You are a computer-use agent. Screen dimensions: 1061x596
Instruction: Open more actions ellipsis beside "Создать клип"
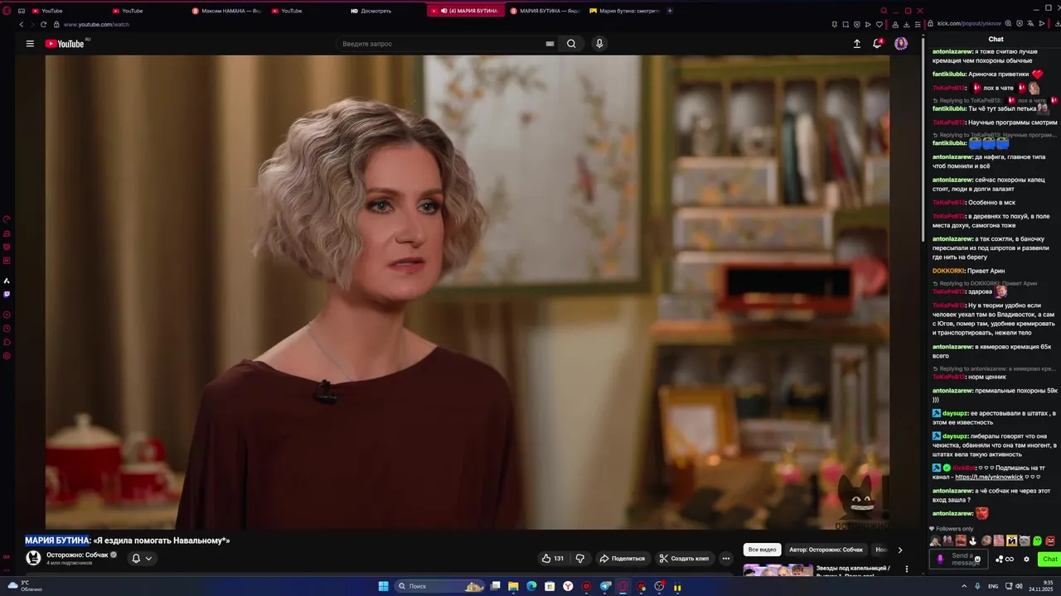coord(726,559)
